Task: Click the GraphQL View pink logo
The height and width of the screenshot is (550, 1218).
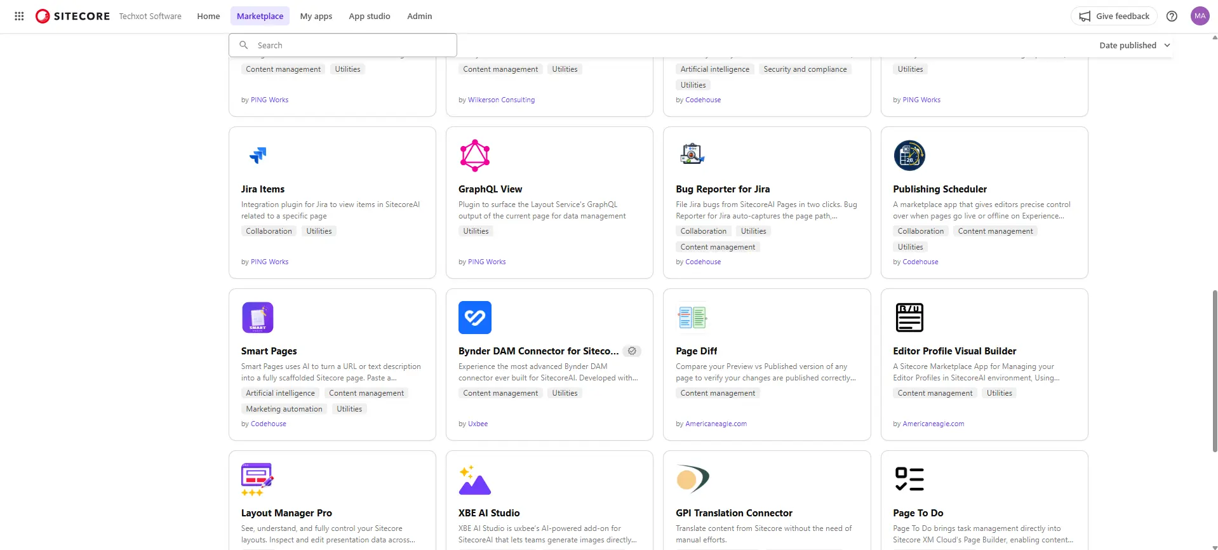Action: click(x=475, y=156)
